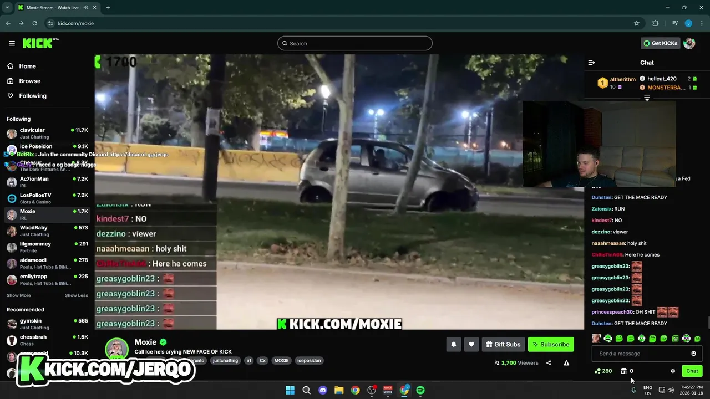Click username princesspeach30 in chat
The width and height of the screenshot is (710, 399).
tap(612, 312)
